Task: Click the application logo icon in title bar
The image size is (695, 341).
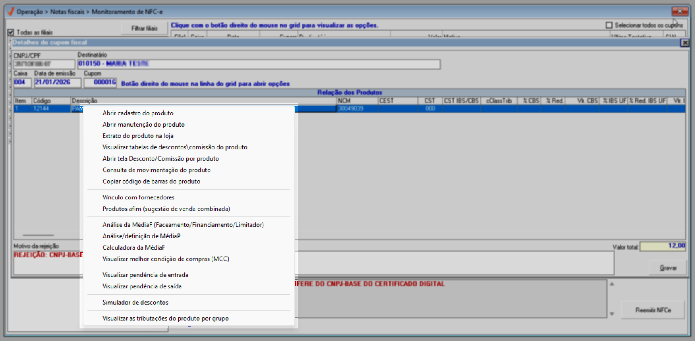Action: pyautogui.click(x=11, y=12)
